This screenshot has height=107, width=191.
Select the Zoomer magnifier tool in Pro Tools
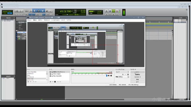(30, 11)
